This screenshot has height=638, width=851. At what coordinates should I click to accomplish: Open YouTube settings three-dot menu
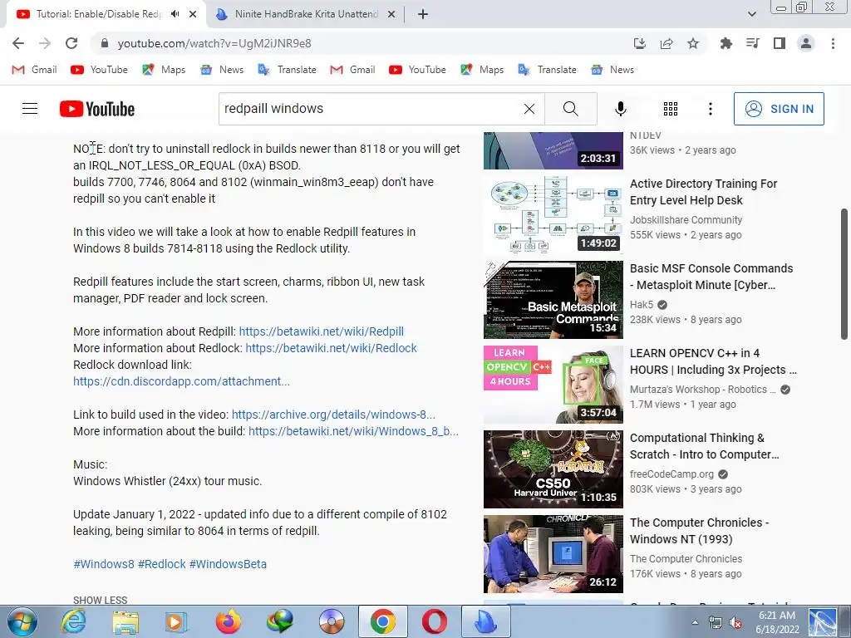click(x=710, y=109)
